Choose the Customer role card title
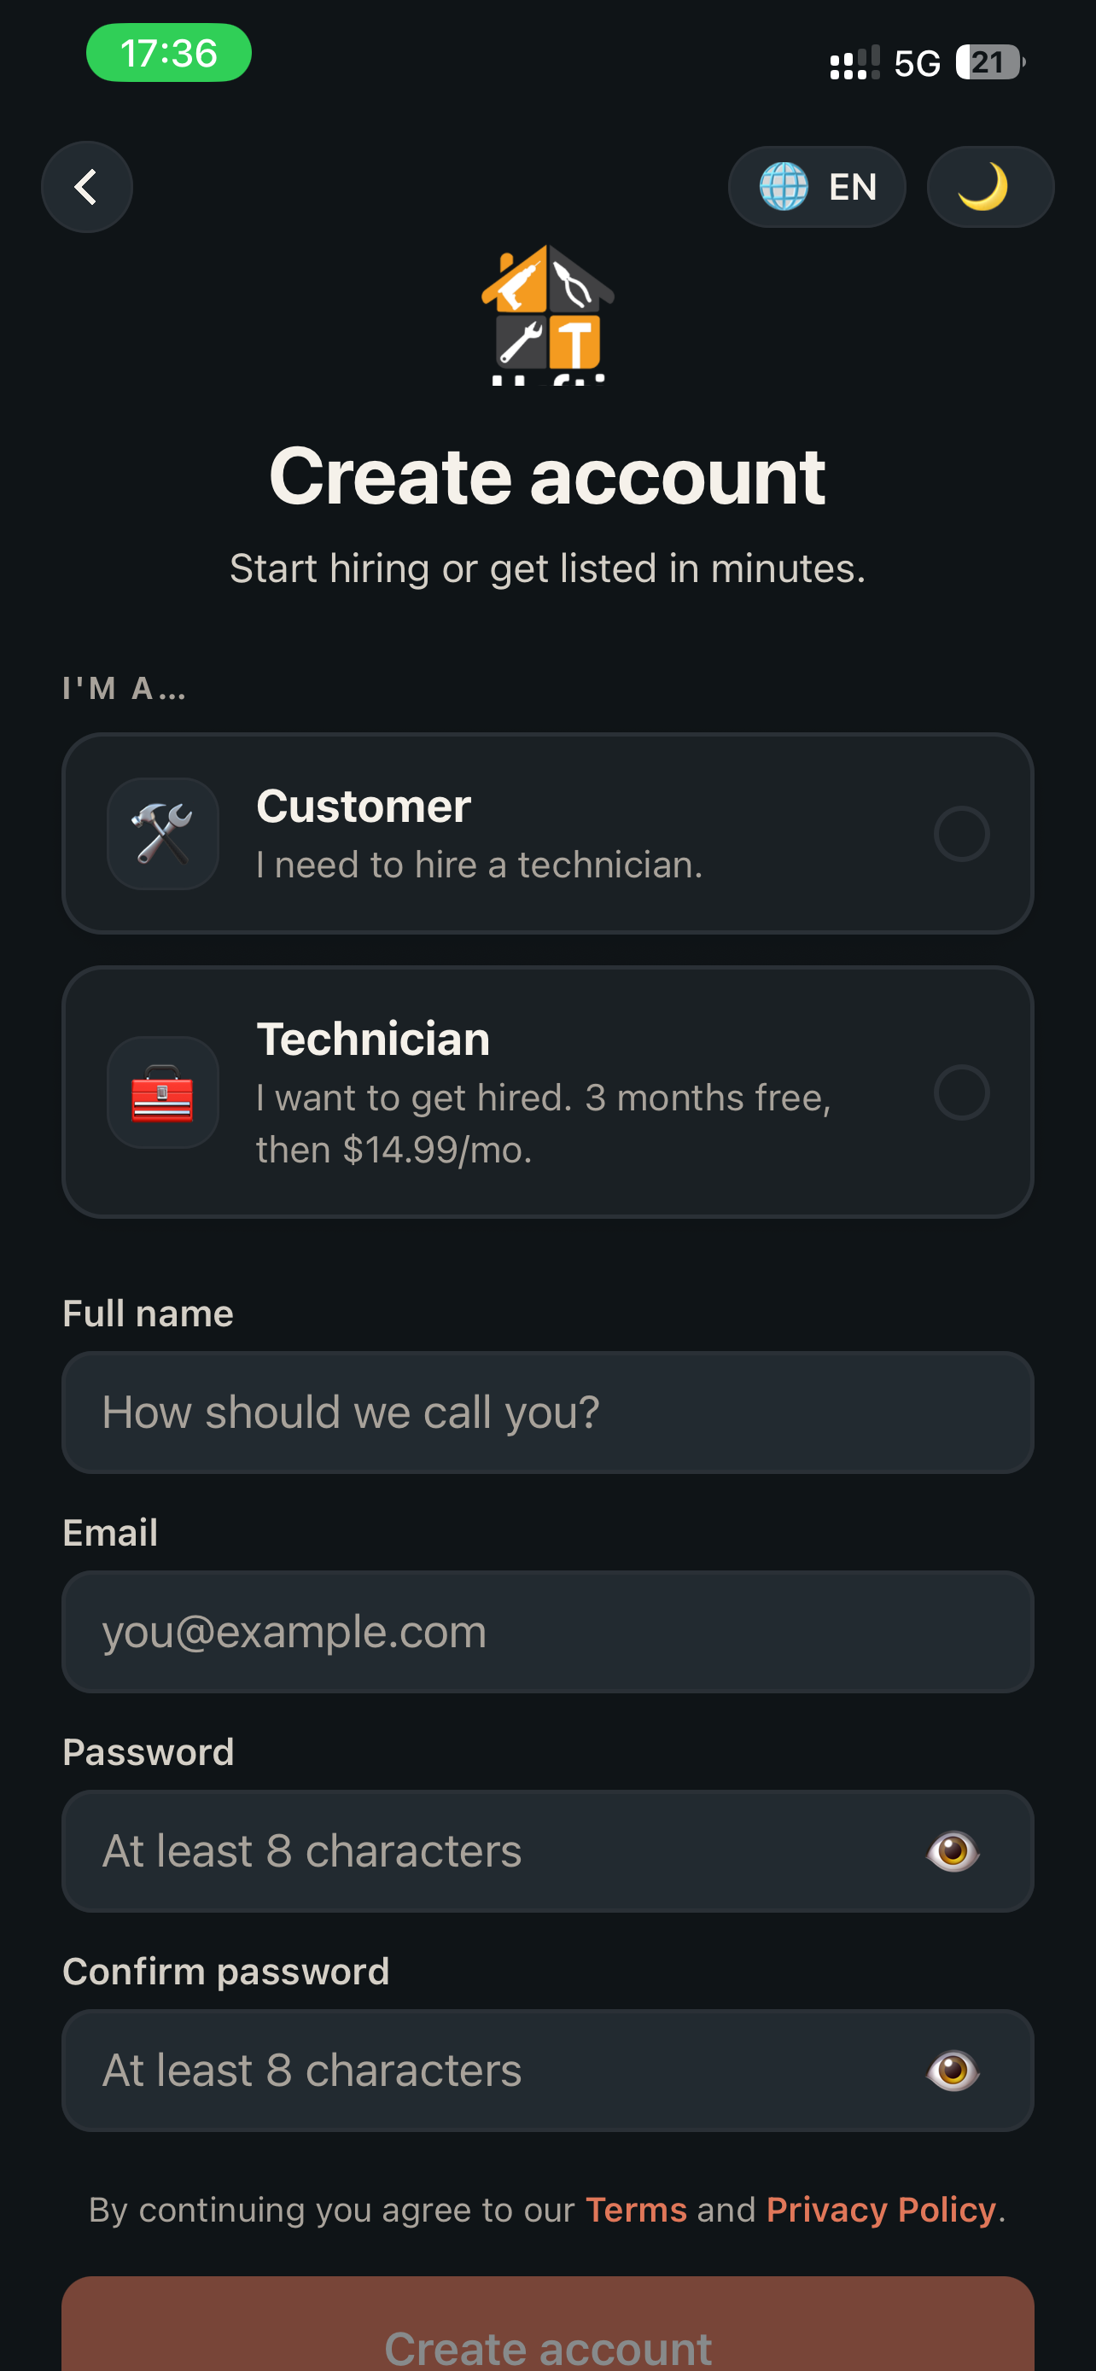Viewport: 1096px width, 2371px height. pos(364,807)
